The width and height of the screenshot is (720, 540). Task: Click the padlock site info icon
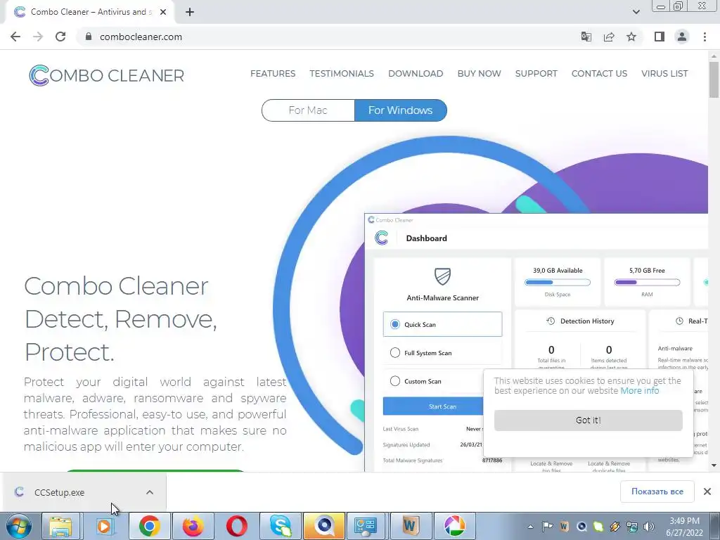pos(89,37)
